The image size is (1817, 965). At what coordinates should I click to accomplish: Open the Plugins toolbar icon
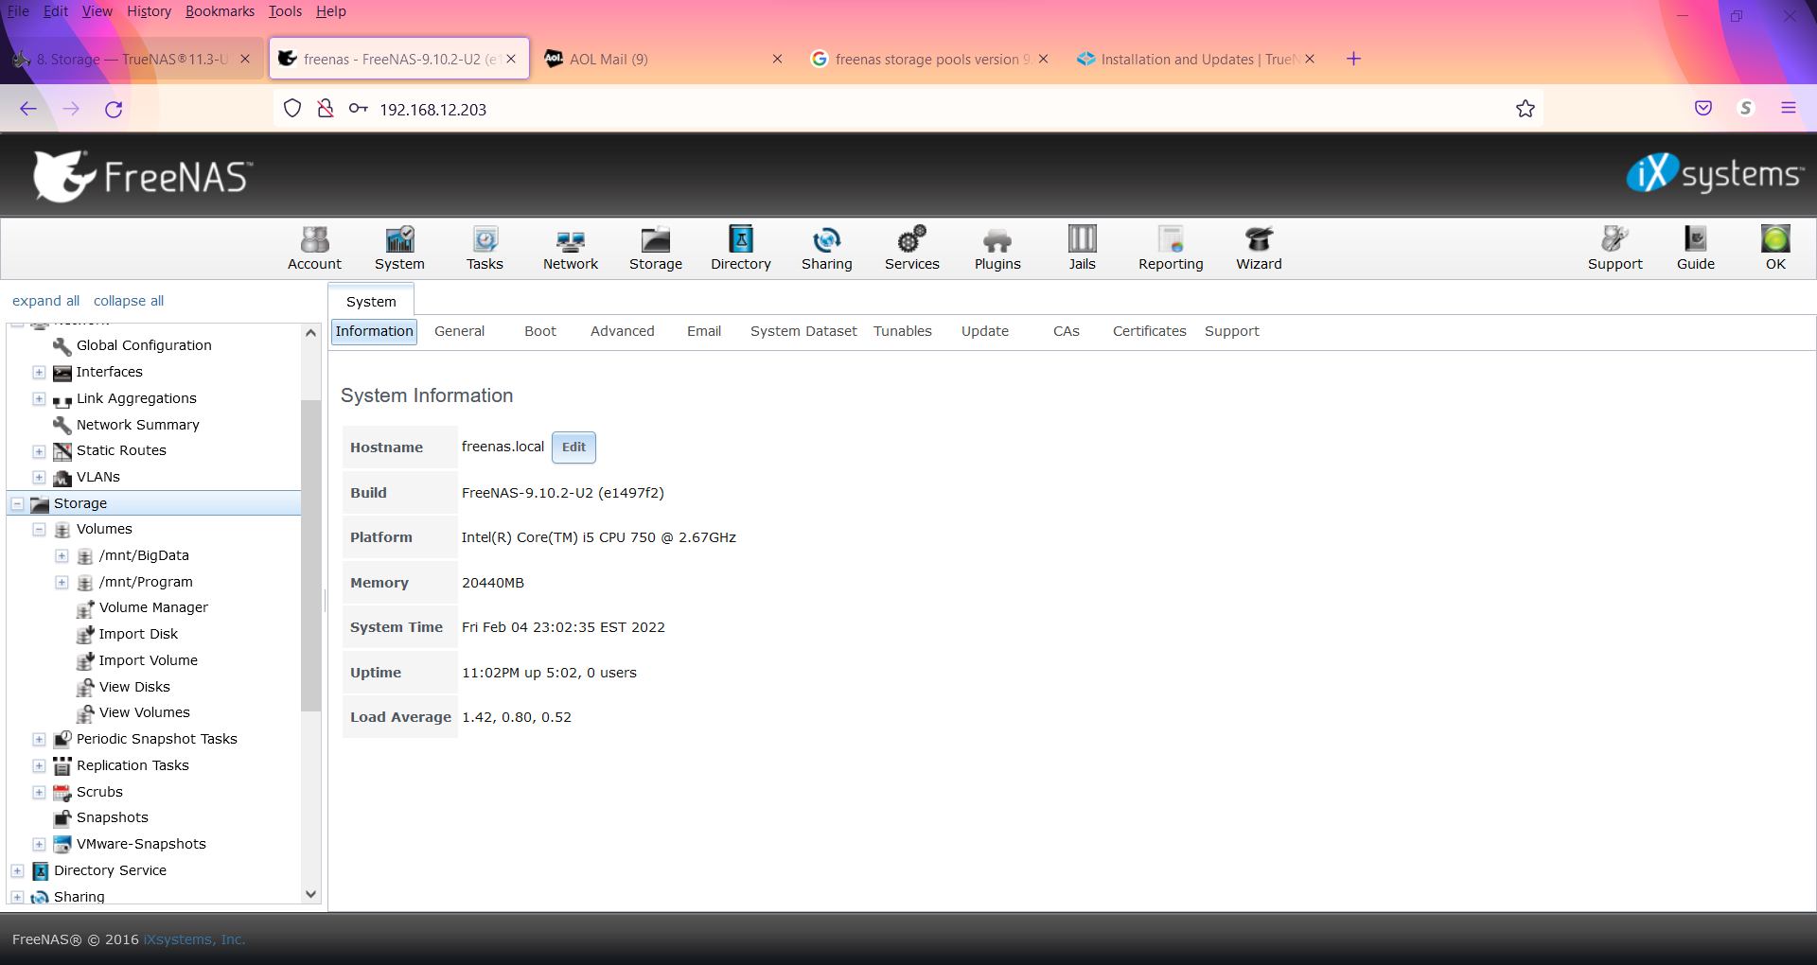tap(997, 249)
